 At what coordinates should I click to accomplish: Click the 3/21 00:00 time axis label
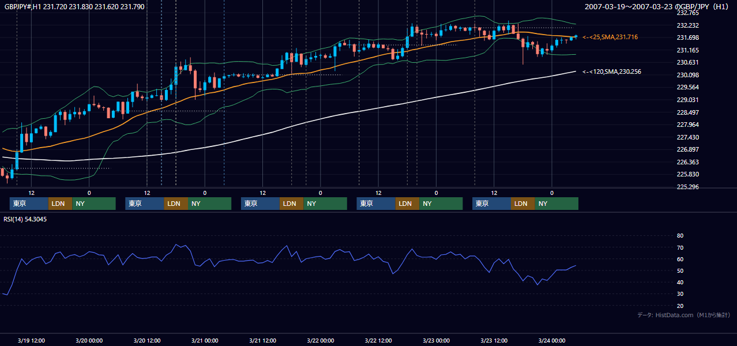coord(205,340)
